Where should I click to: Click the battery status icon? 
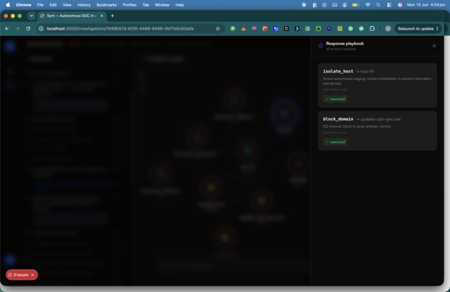click(x=356, y=5)
